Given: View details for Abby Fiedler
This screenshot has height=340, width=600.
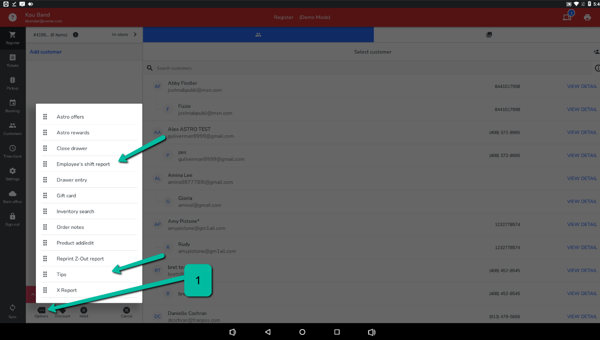Looking at the screenshot, I should click(x=582, y=87).
